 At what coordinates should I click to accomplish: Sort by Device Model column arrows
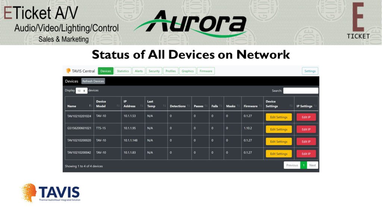tap(118, 106)
